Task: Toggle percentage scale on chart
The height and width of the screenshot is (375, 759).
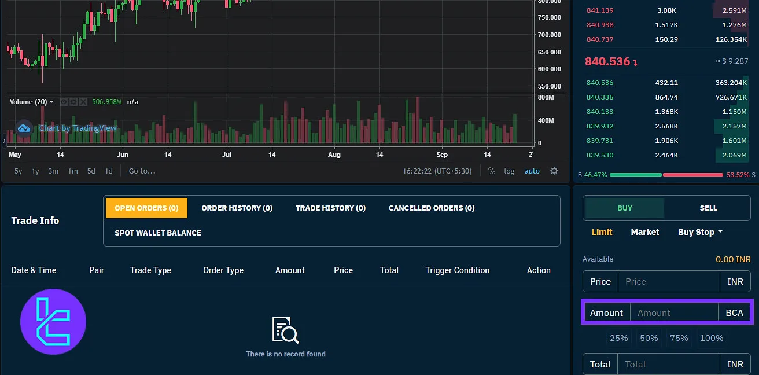Action: coord(492,171)
